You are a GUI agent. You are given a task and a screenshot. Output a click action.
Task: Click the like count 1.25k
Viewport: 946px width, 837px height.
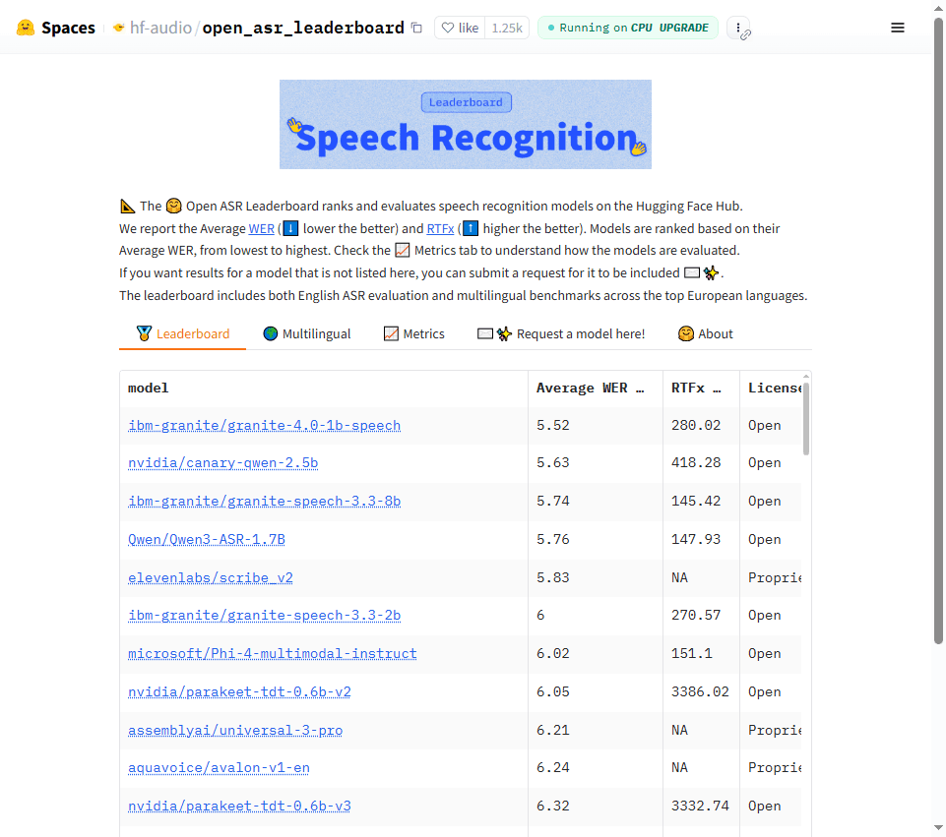[x=507, y=28]
